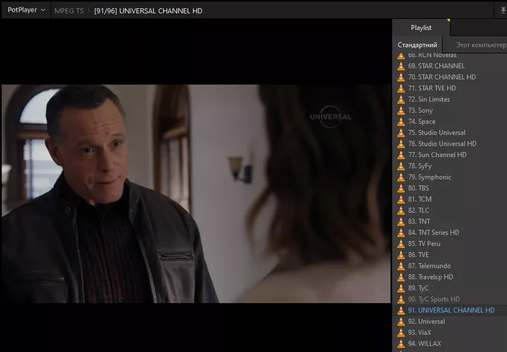Select playlist item 93. ViaX
507x352 pixels.
(450, 333)
